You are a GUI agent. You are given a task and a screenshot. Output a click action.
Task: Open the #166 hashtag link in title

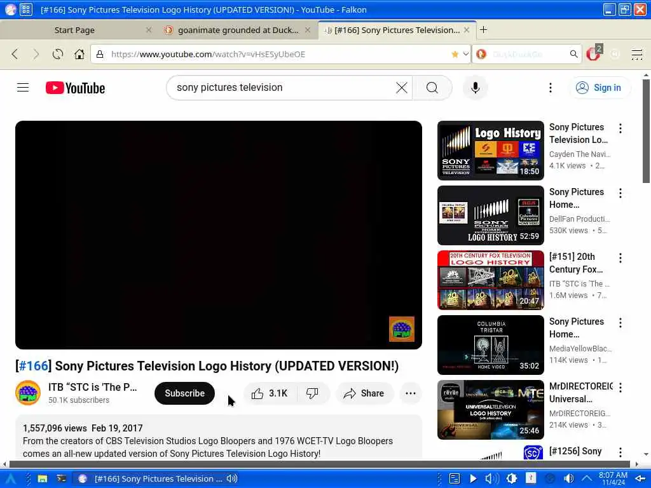pyautogui.click(x=34, y=366)
